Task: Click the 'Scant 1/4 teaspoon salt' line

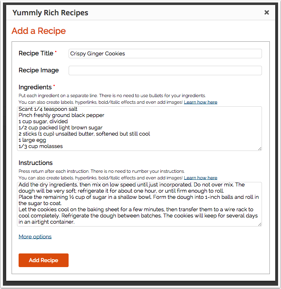Action: 48,109
